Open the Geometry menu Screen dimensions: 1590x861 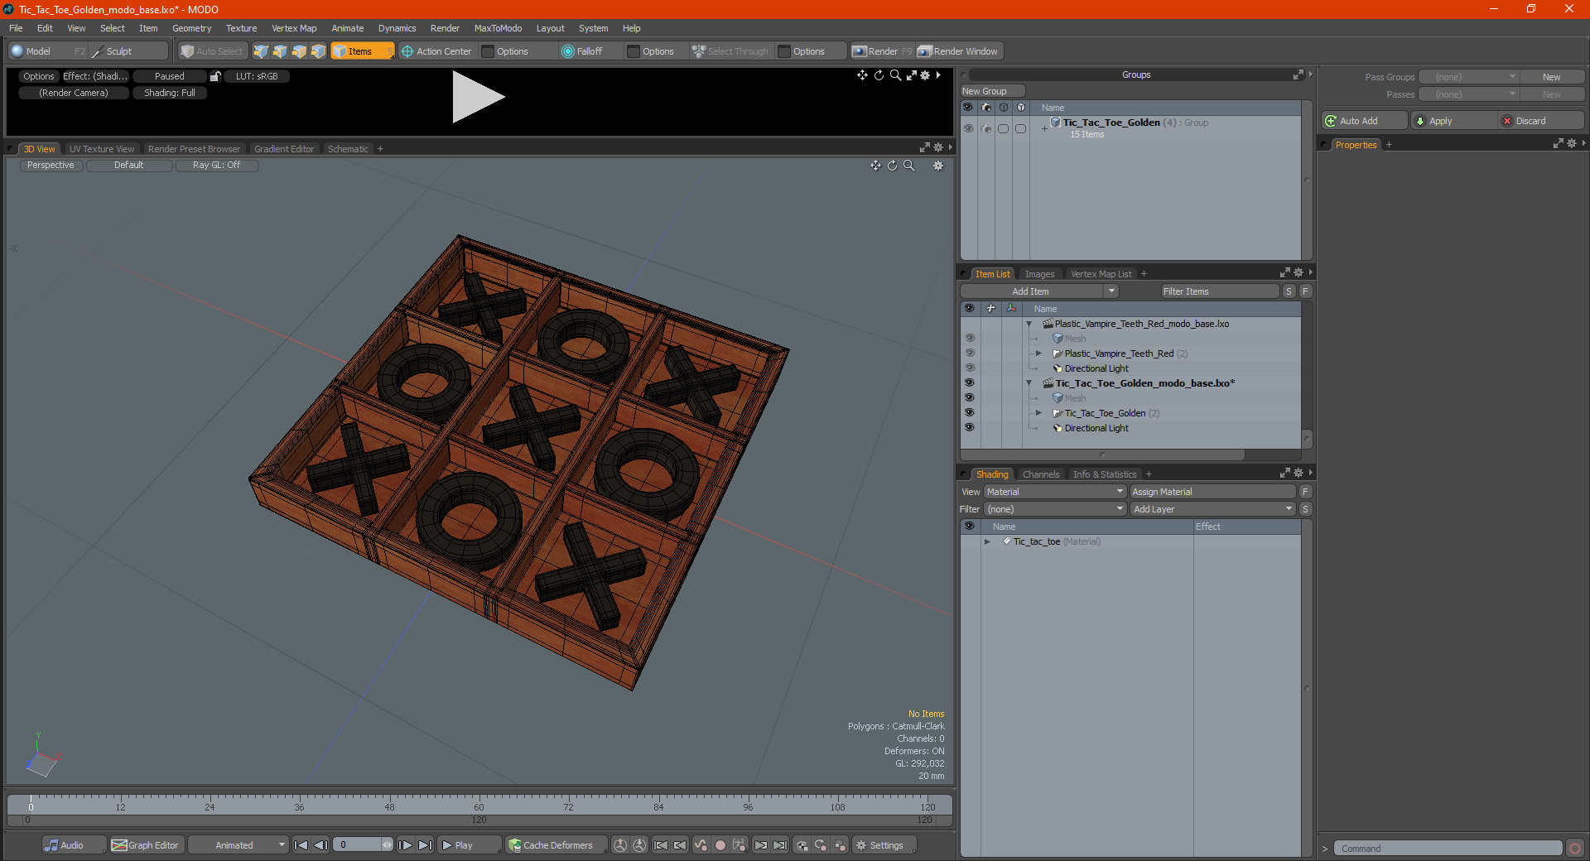click(191, 28)
